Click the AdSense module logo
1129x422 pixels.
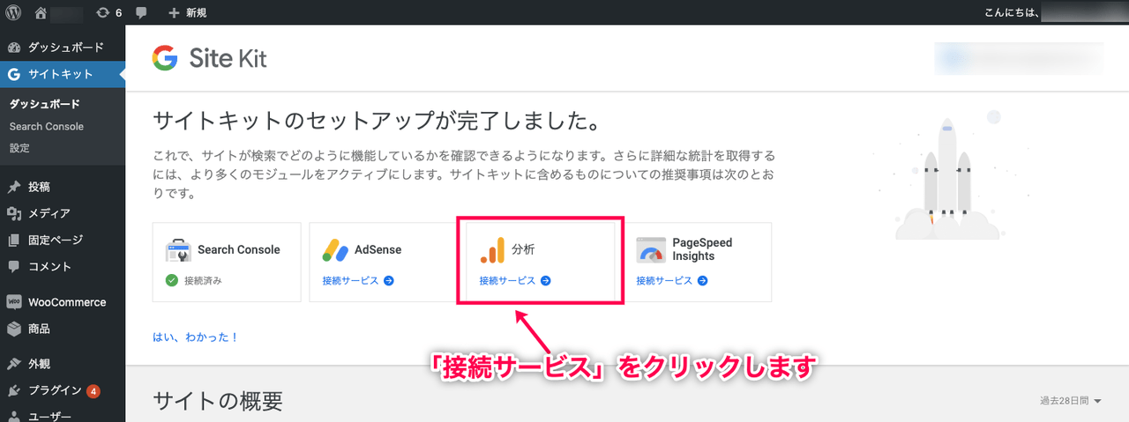(x=335, y=250)
